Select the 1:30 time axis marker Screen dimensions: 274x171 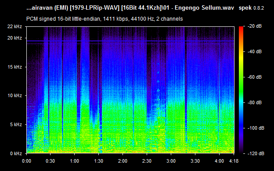[98, 161]
